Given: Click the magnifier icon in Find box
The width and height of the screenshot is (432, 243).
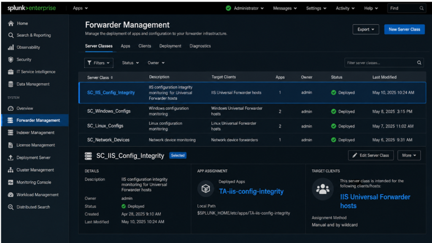Looking at the screenshot, I should pos(421,8).
